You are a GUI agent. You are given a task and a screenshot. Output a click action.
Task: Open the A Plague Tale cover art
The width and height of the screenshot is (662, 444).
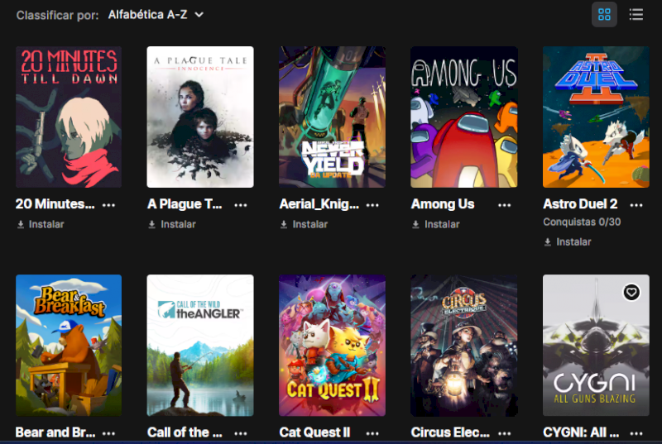(x=200, y=117)
